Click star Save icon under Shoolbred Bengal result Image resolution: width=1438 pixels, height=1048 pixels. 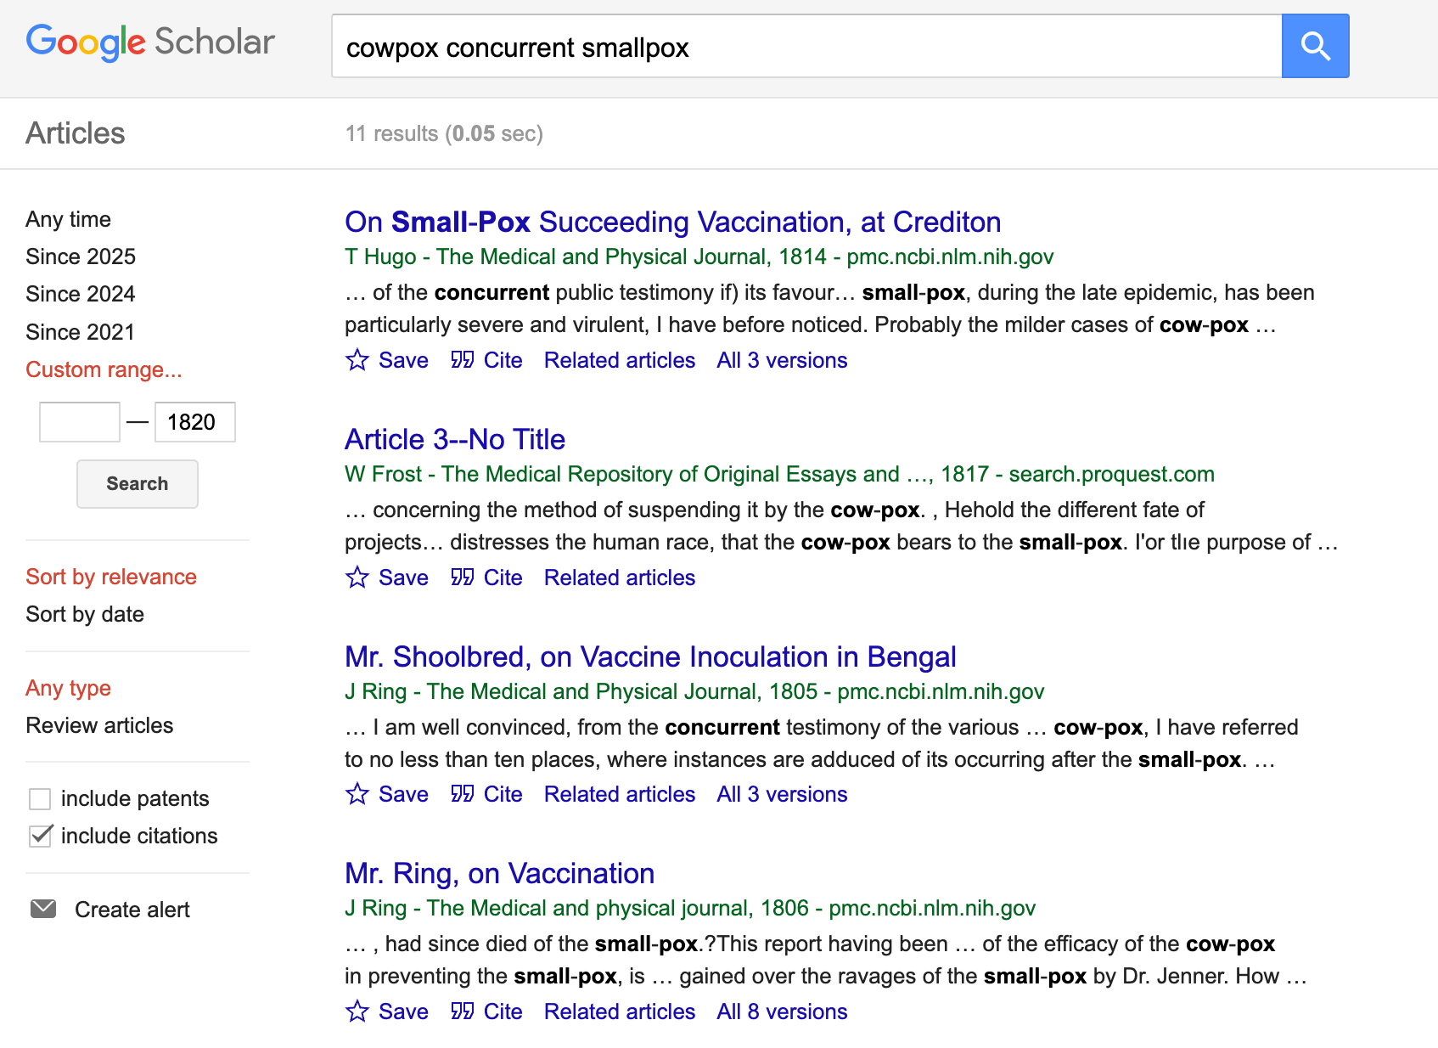(x=357, y=794)
